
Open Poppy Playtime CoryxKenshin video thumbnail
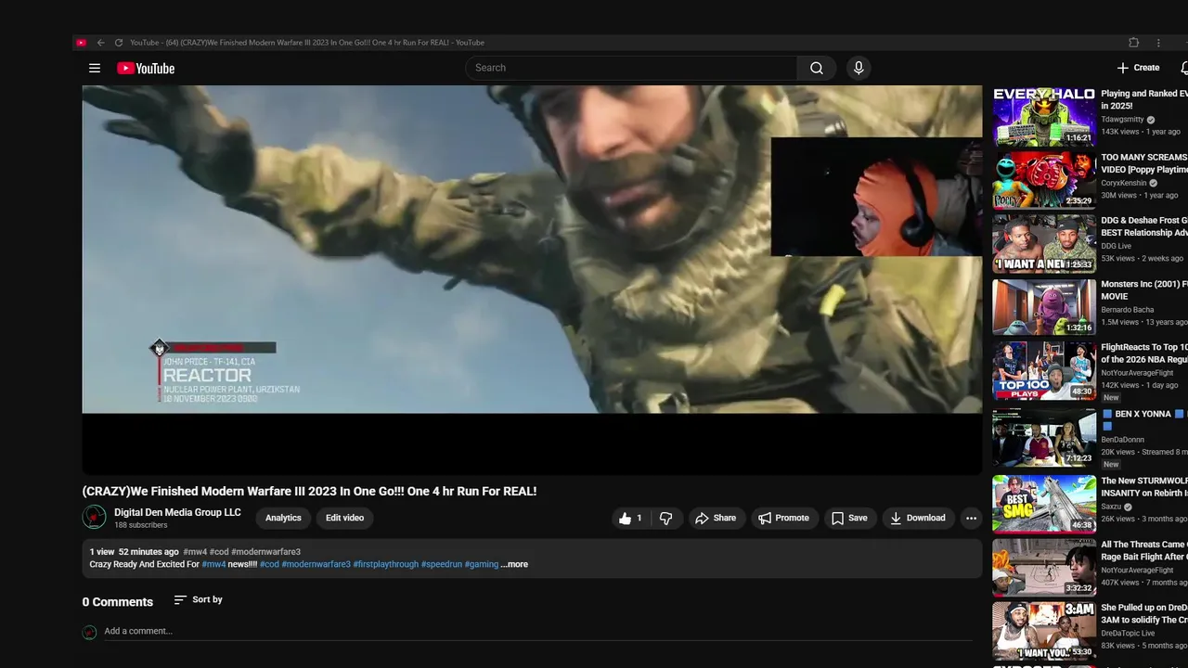[1044, 180]
